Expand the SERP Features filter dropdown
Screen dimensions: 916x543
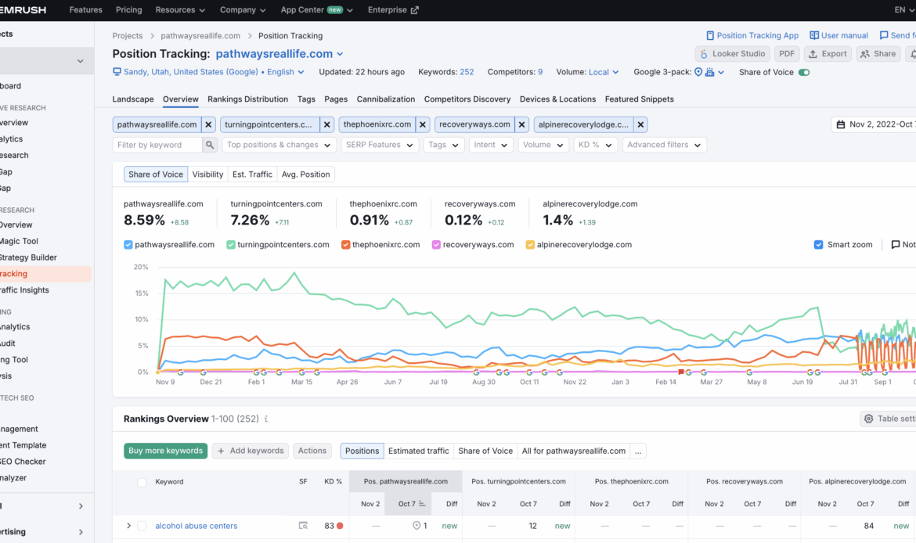(379, 145)
